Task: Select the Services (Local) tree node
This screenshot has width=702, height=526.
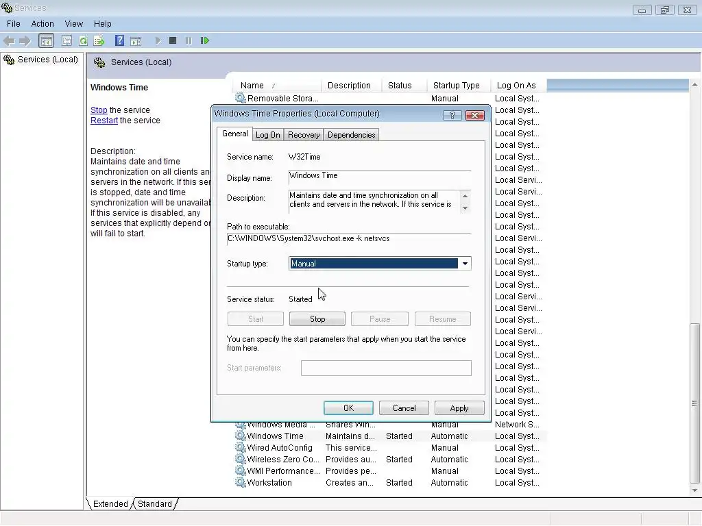Action: 40,60
